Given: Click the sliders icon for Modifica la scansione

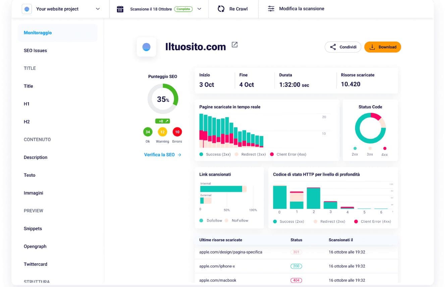Looking at the screenshot, I should click(271, 9).
